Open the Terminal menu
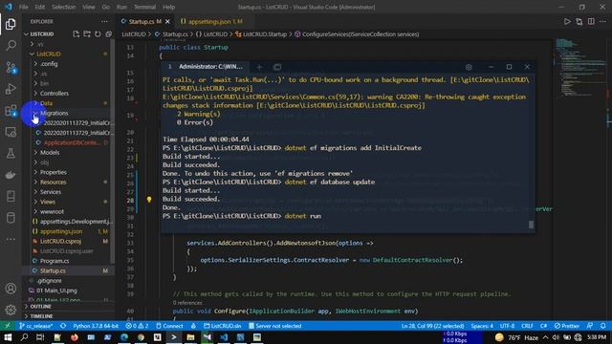This screenshot has height=344, width=612. coord(144,7)
